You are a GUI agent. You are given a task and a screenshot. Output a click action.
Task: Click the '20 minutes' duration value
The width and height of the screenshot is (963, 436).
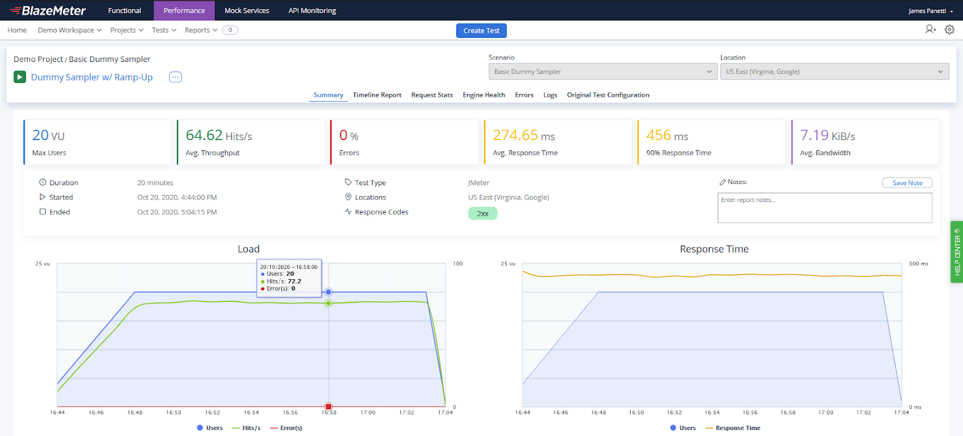pos(155,183)
